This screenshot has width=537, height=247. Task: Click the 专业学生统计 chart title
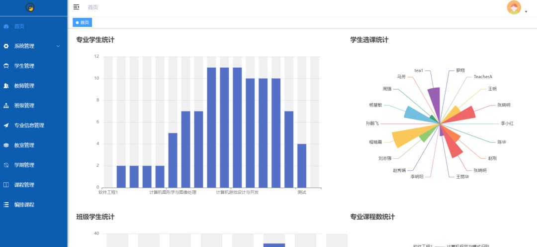pyautogui.click(x=95, y=40)
